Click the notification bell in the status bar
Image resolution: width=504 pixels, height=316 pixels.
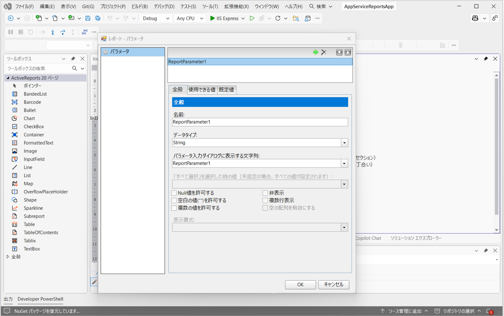point(489,311)
